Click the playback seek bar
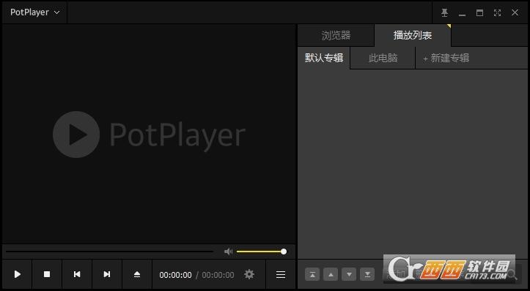Screen dimensions: 530x291 click(x=109, y=252)
